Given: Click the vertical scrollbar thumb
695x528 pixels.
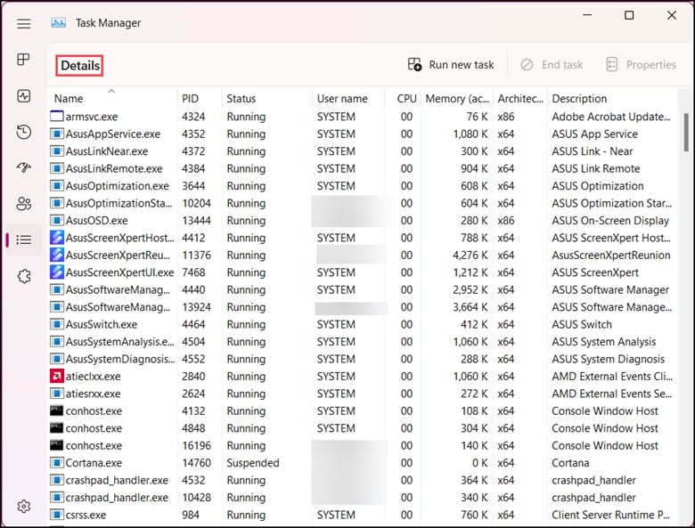Looking at the screenshot, I should coord(684,132).
